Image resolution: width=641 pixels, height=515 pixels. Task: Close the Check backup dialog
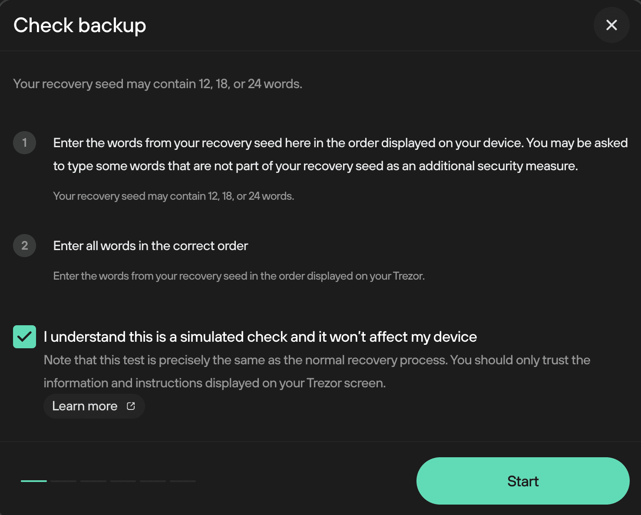point(611,25)
